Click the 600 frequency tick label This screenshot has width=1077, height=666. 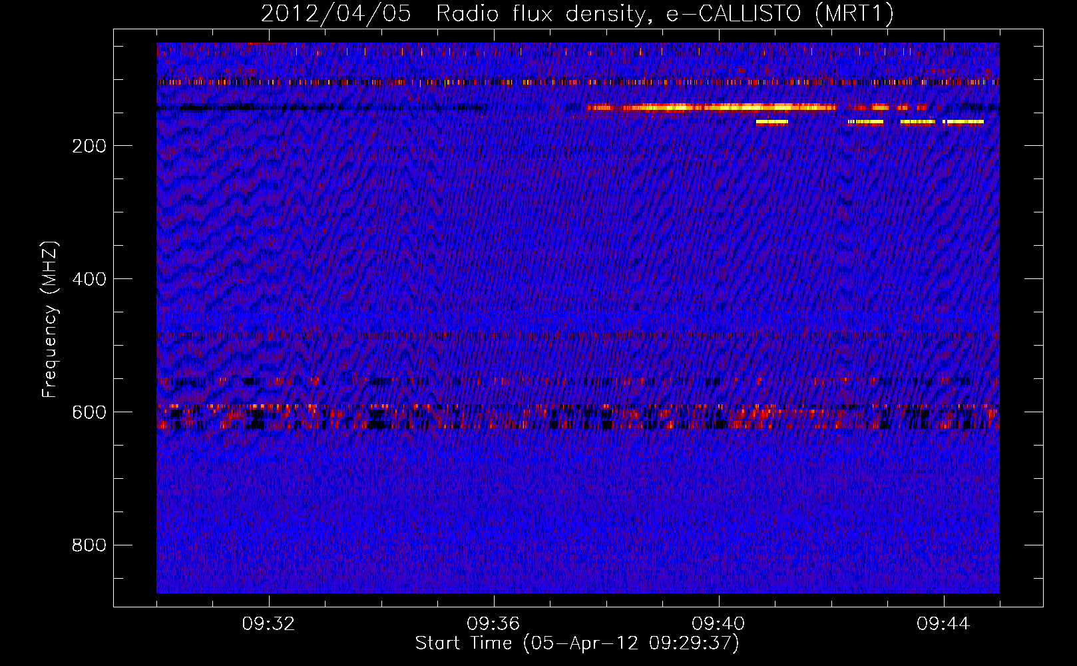coord(89,412)
